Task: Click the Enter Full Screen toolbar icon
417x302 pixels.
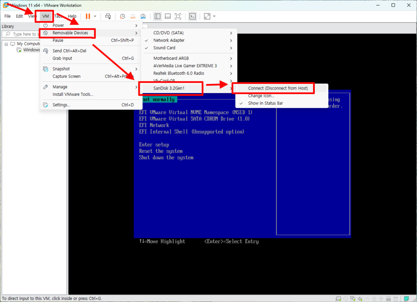Action: pyautogui.click(x=178, y=16)
